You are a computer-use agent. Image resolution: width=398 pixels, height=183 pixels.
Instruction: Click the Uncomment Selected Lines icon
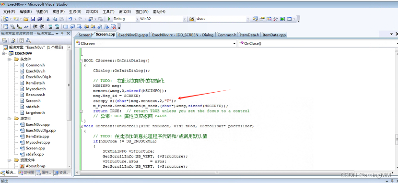coord(58,26)
